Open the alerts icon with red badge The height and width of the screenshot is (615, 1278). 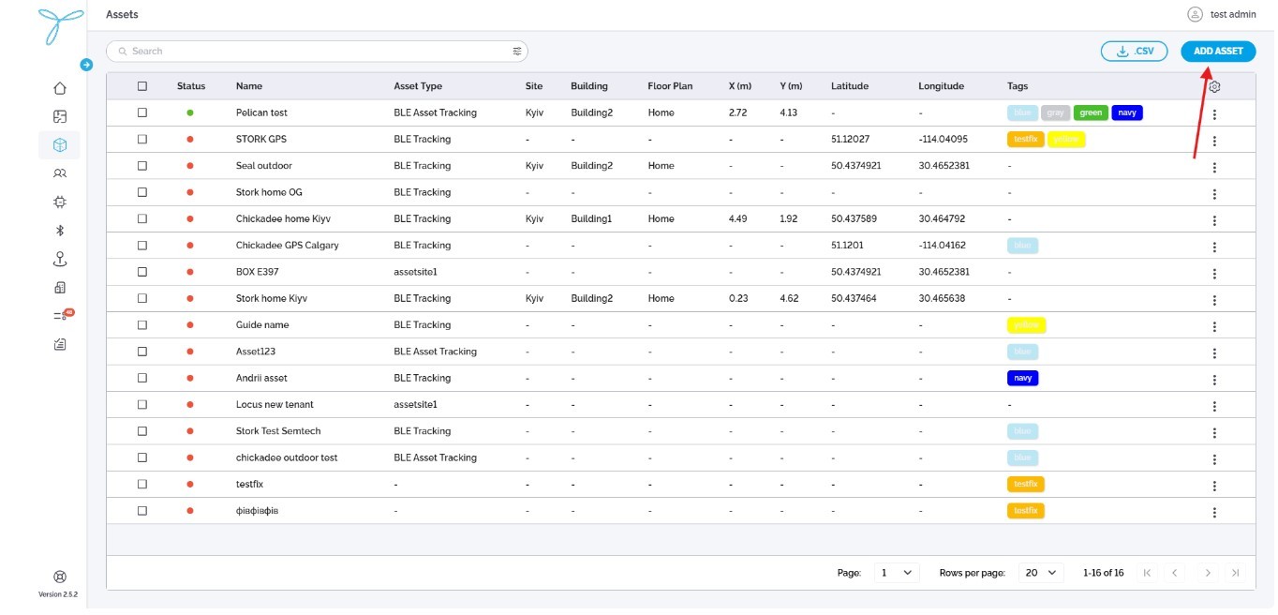[x=62, y=316]
